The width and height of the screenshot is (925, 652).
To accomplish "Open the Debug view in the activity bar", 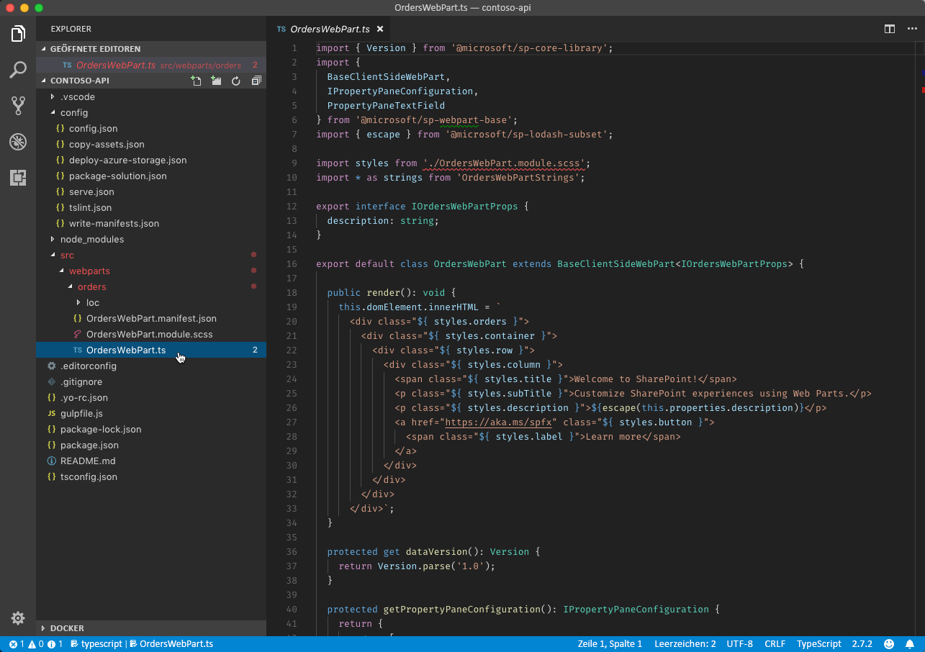I will click(x=17, y=142).
